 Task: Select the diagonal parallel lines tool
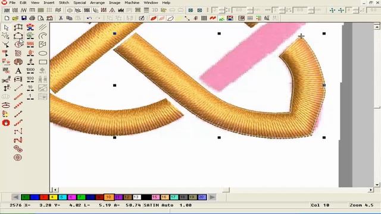coord(43,27)
